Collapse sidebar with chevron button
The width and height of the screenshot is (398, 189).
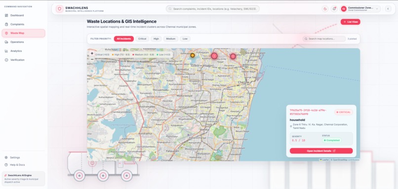(388, 9)
